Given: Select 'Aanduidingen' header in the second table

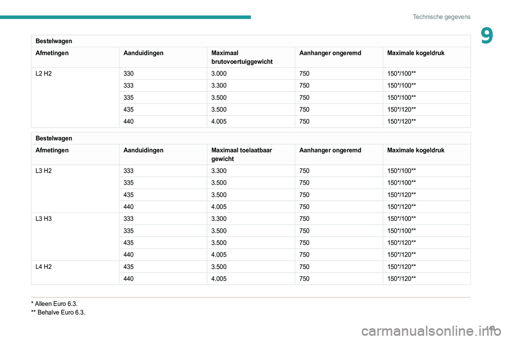Looking at the screenshot, I should click(x=143, y=150).
